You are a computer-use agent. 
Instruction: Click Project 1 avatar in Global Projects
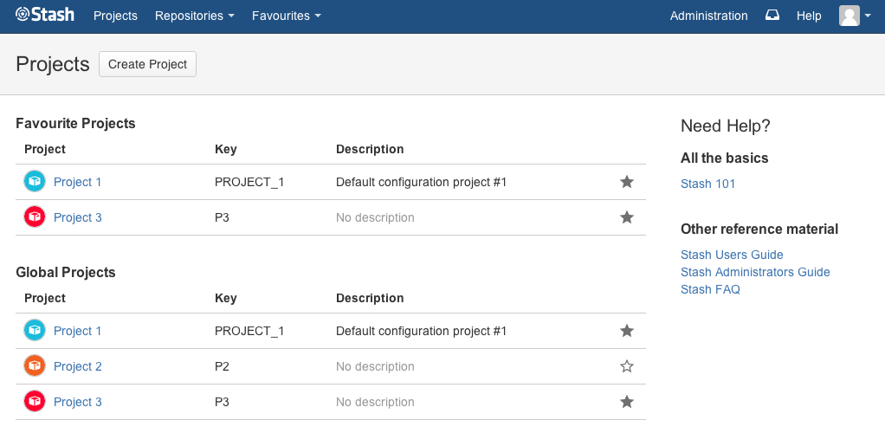(34, 331)
